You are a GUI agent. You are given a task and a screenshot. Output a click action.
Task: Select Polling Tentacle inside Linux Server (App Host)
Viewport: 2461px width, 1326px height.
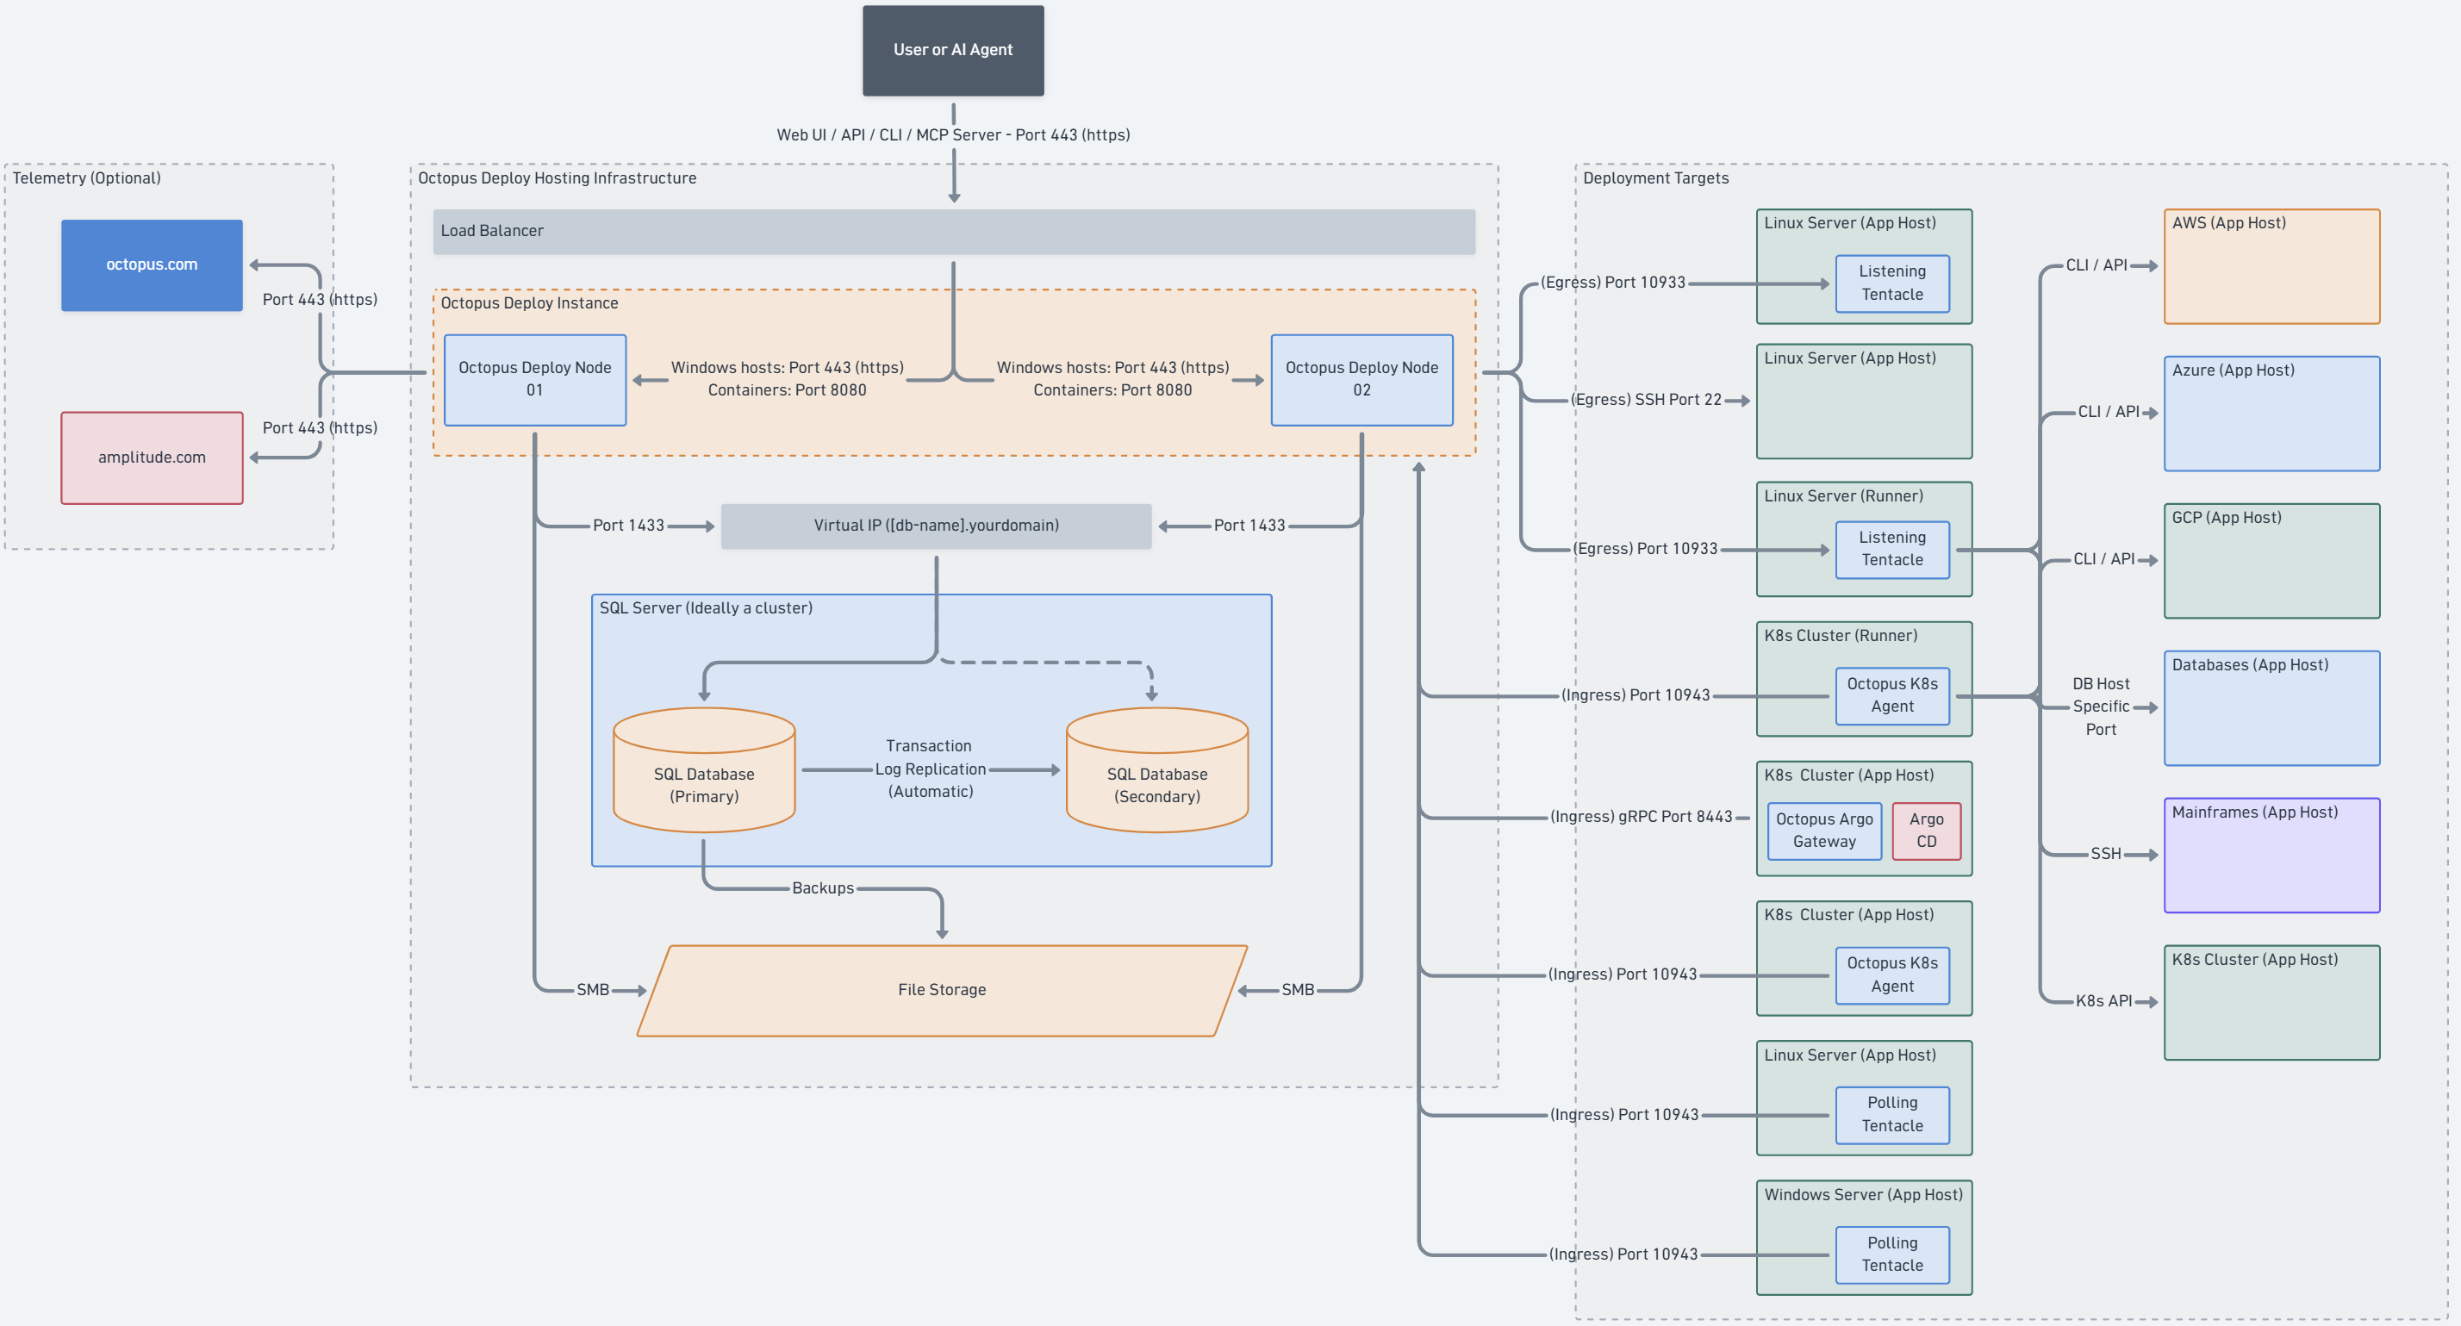point(1891,1115)
